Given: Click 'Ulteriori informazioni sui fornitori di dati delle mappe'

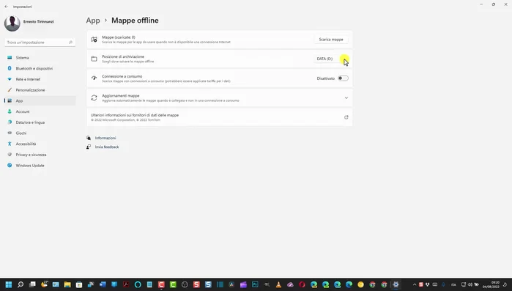Looking at the screenshot, I should [135, 115].
